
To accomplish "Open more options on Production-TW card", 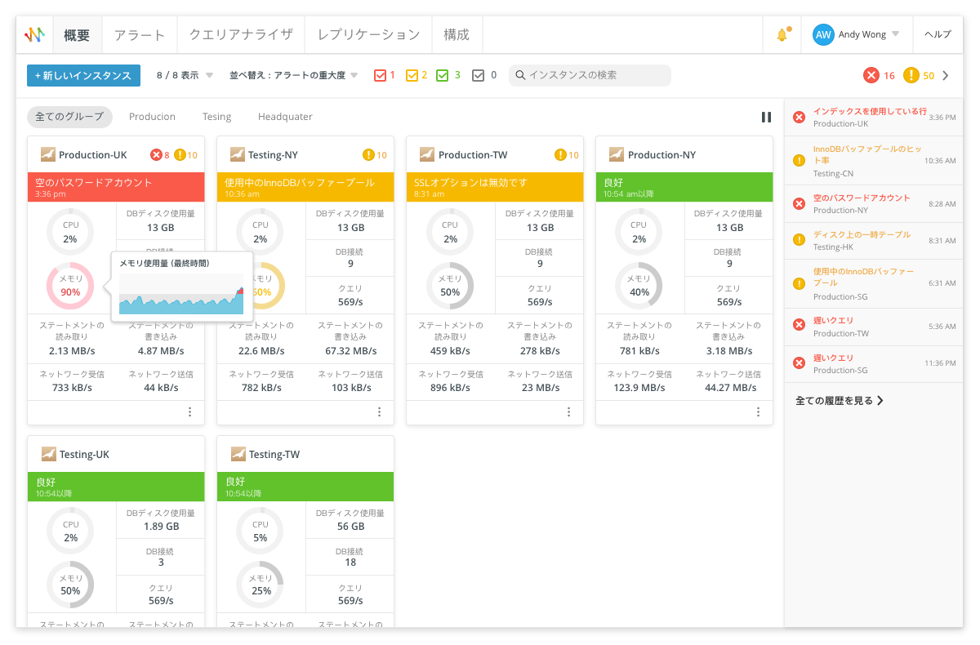I will coord(569,412).
